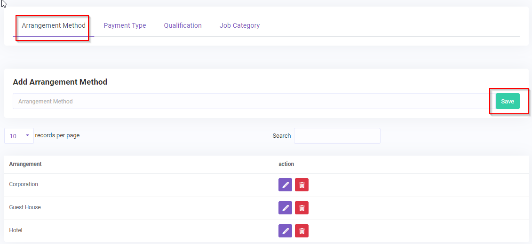The width and height of the screenshot is (532, 244).
Task: Click the Add Arrangement Method heading
Action: coord(60,82)
